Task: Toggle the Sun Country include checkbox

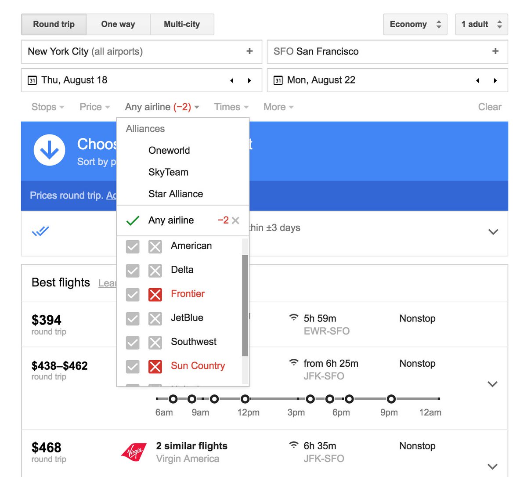Action: (x=133, y=366)
